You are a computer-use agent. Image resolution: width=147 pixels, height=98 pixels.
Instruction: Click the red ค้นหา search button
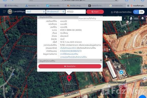tap(95, 12)
